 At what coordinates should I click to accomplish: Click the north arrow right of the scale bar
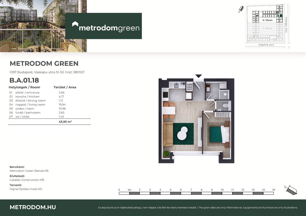pyautogui.click(x=291, y=190)
